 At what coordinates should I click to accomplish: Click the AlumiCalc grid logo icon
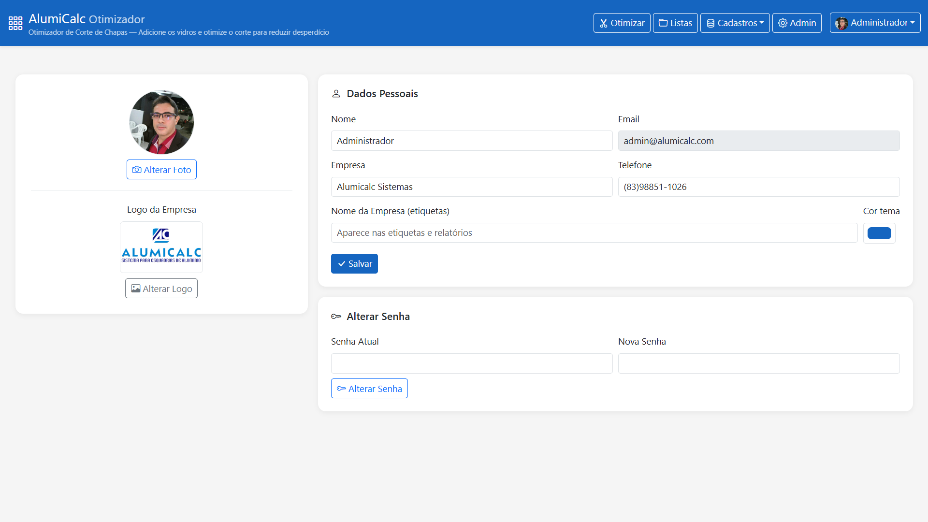click(x=15, y=23)
